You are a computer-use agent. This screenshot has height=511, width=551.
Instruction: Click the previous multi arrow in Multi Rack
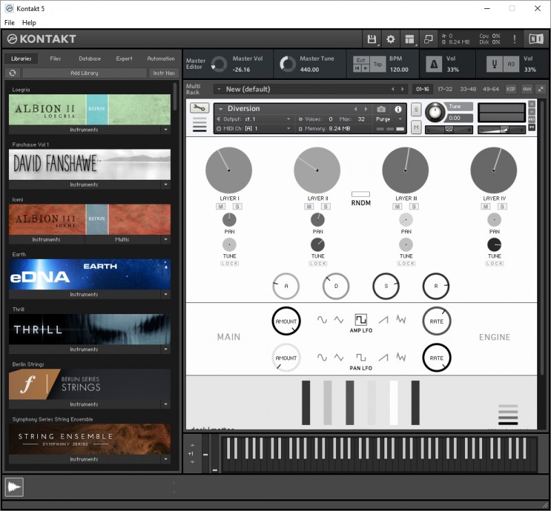click(393, 90)
